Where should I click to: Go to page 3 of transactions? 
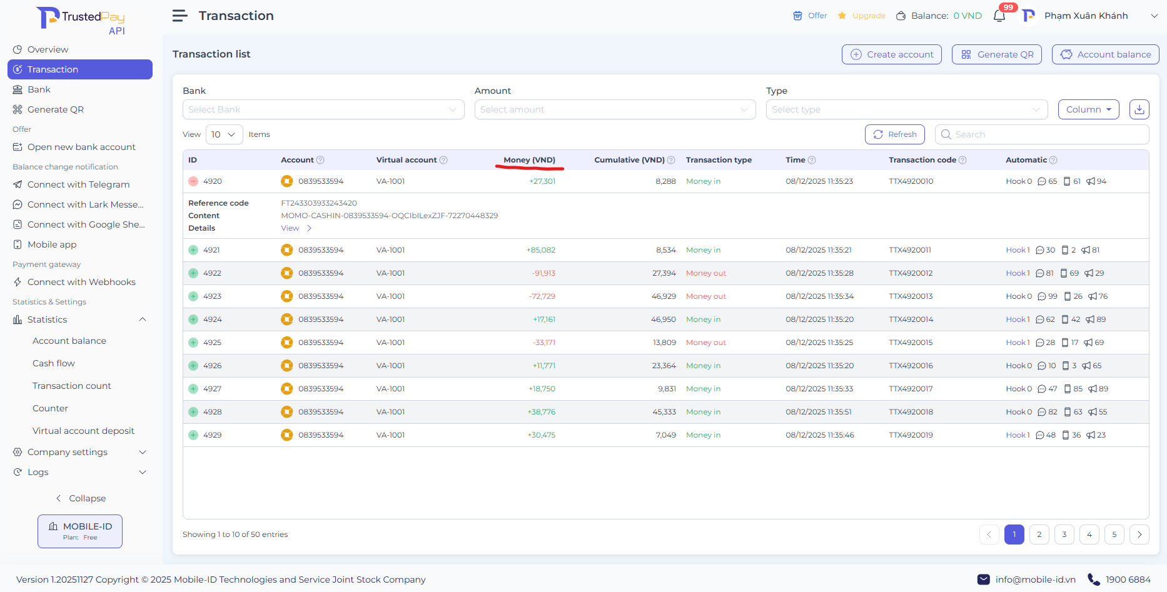coord(1064,534)
